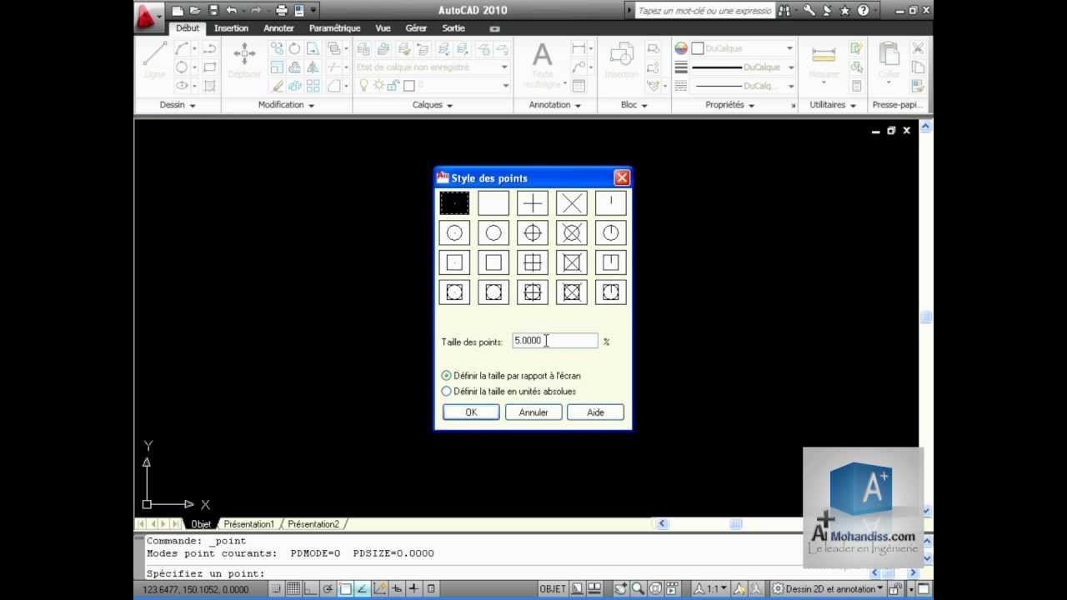The width and height of the screenshot is (1067, 600).
Task: Toggle ortho mode in status bar
Action: click(x=311, y=589)
